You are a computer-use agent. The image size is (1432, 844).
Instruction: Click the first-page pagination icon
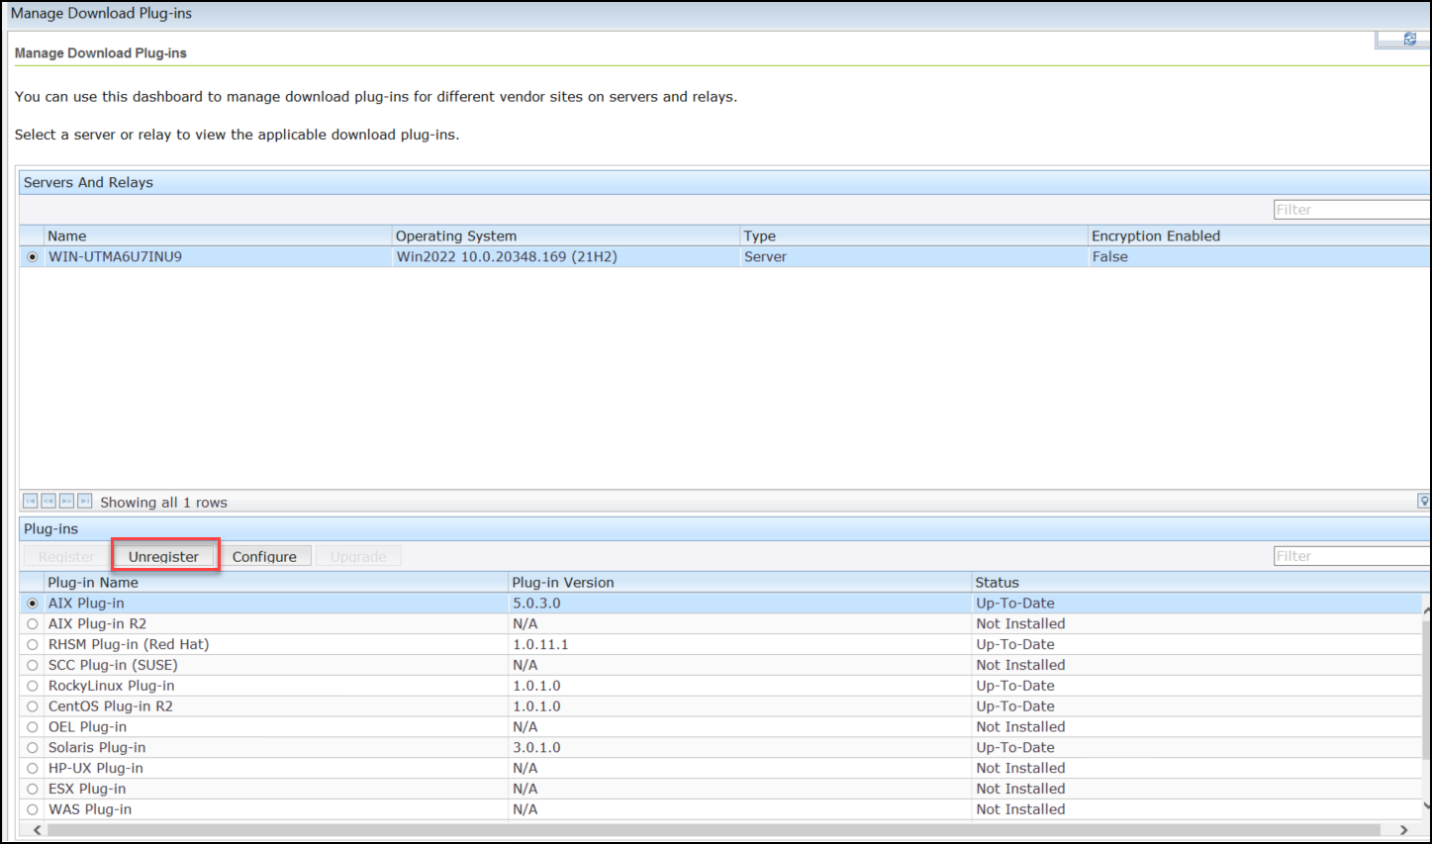[29, 501]
